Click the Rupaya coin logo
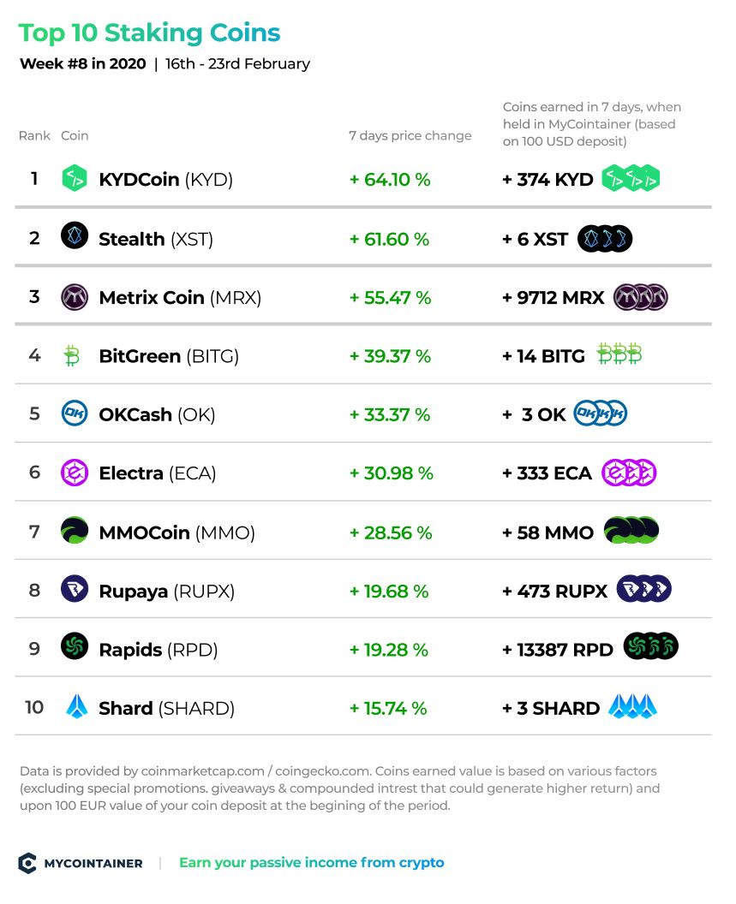This screenshot has width=736, height=904. (x=75, y=589)
